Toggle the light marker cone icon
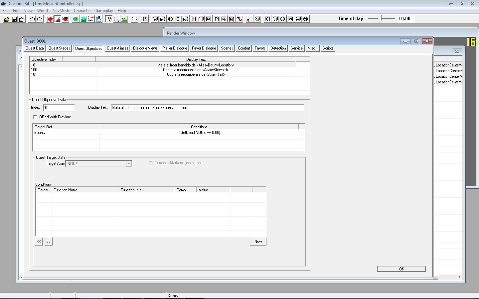479x299 pixels. click(x=249, y=19)
